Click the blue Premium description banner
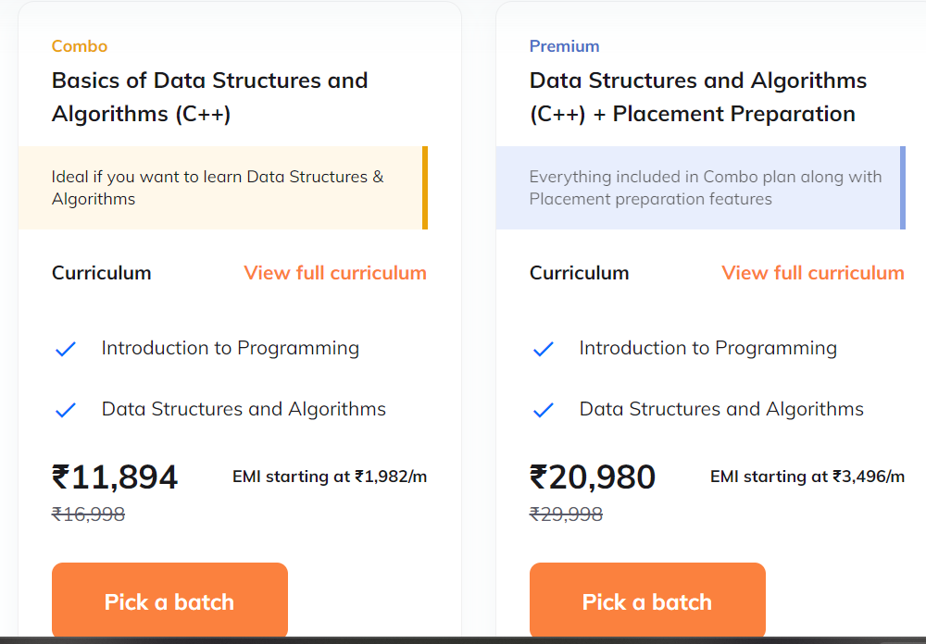Image resolution: width=926 pixels, height=644 pixels. click(701, 188)
